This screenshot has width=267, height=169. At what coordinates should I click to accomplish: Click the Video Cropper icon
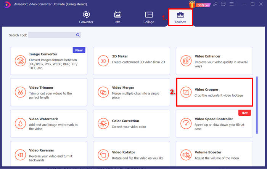pos(186,92)
